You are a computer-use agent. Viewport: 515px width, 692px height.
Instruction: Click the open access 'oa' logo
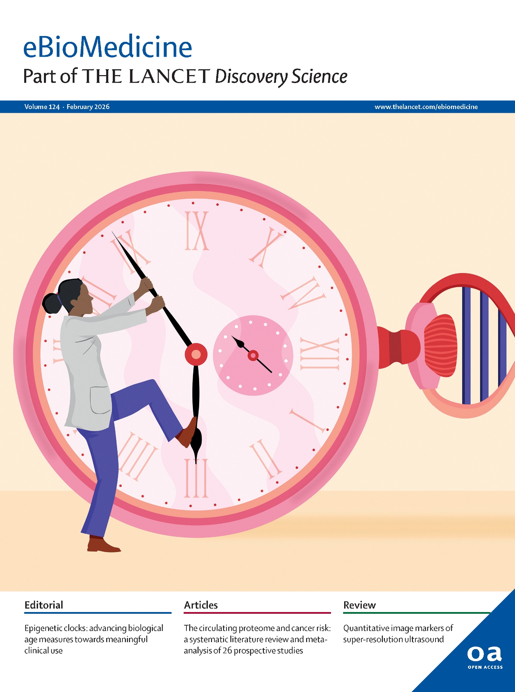484,655
